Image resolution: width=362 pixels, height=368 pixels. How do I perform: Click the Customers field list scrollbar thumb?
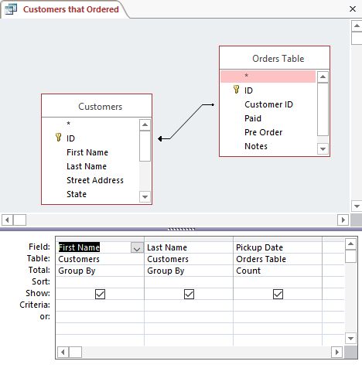tap(145, 146)
